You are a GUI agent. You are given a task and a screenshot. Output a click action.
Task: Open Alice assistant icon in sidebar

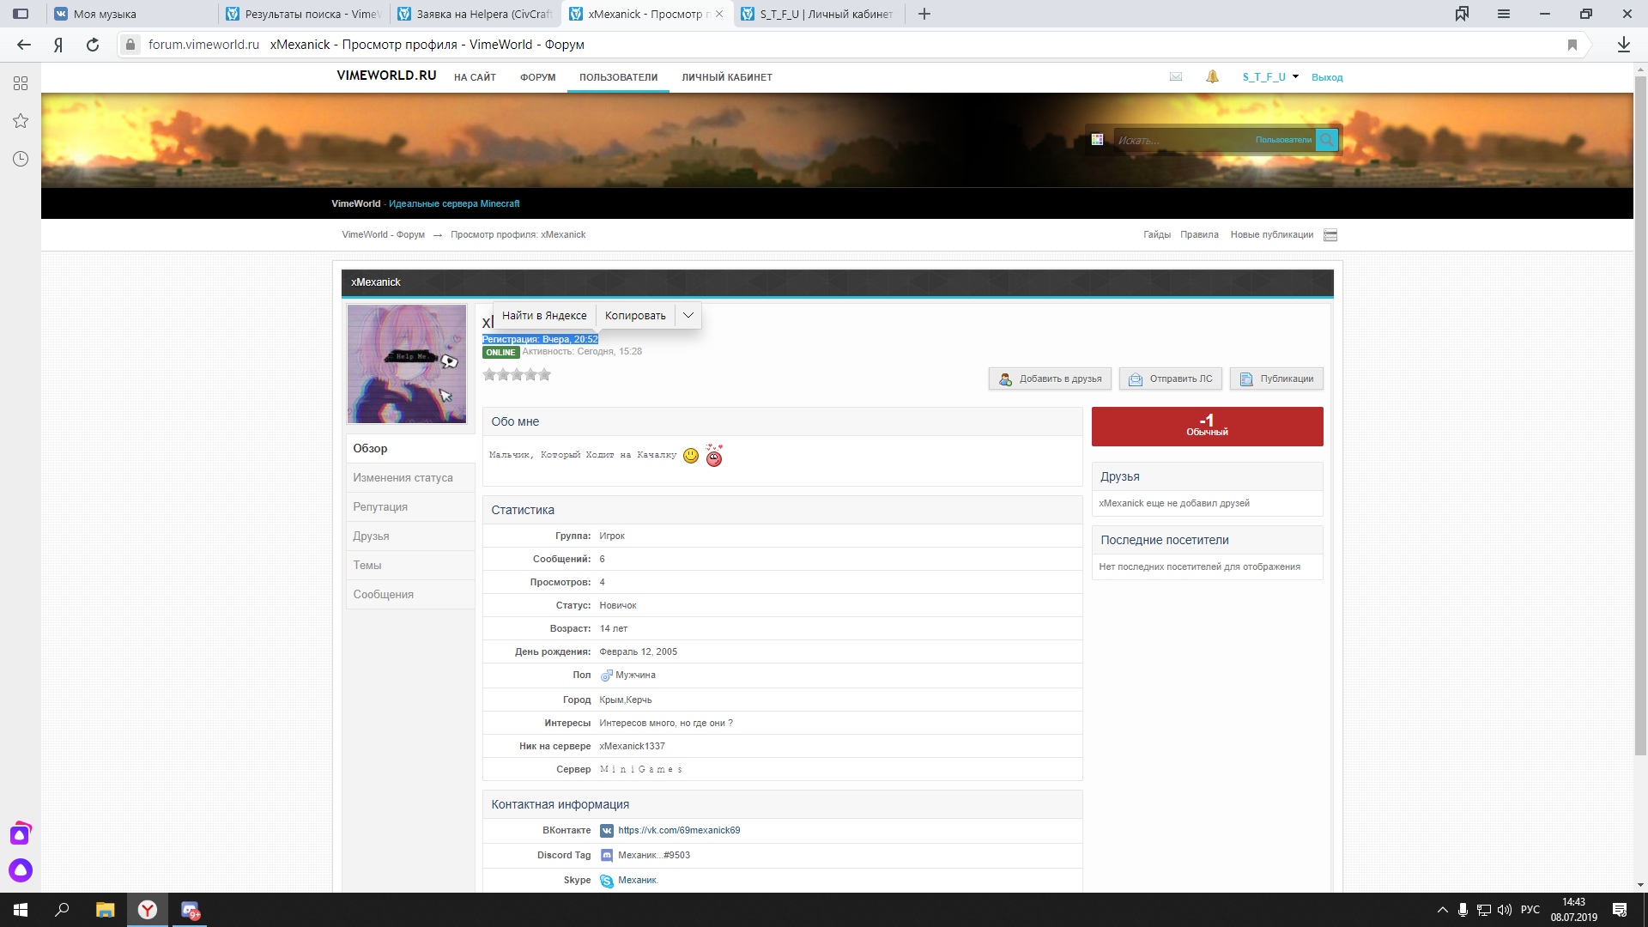(x=21, y=870)
